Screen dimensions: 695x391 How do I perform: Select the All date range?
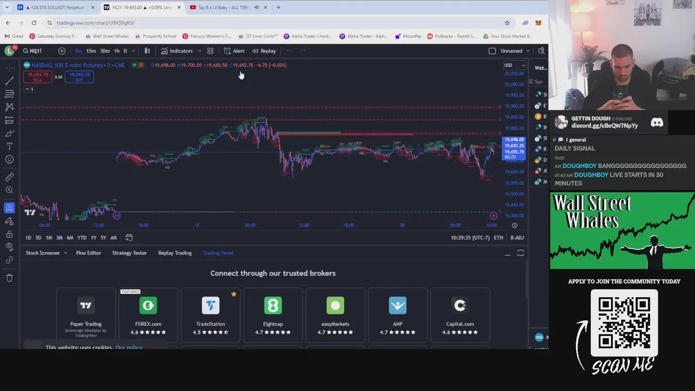[113, 237]
